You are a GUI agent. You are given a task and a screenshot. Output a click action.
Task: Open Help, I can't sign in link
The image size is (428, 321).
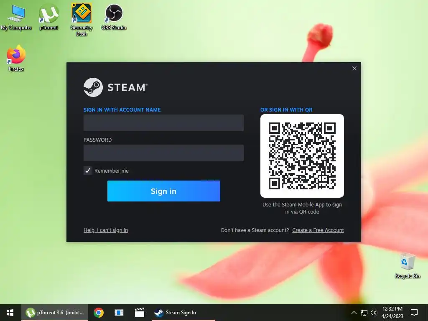point(106,230)
